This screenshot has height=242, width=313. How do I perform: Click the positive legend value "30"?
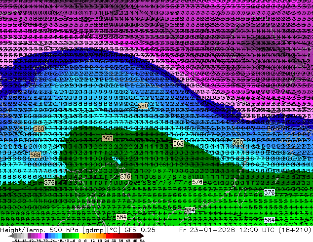pos(114,241)
